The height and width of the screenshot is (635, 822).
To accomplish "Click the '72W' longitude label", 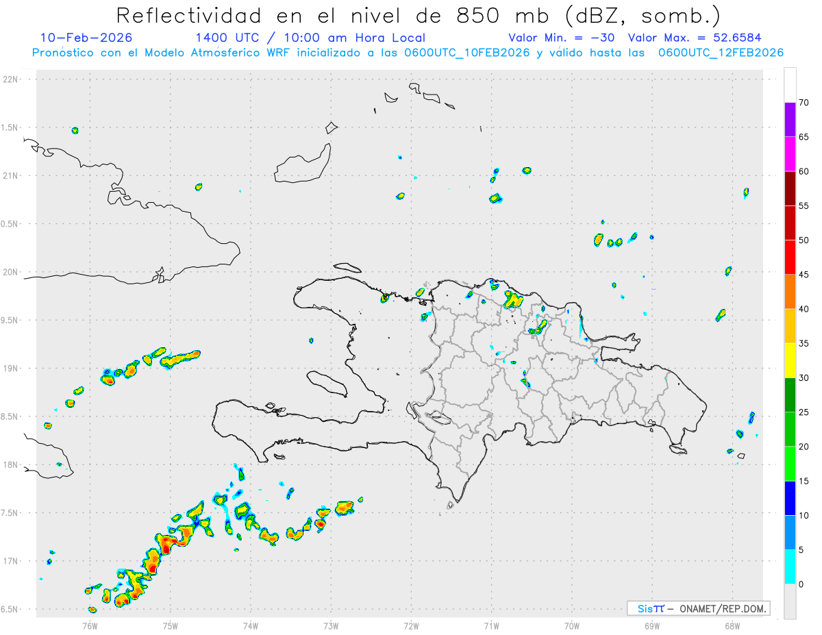I will pyautogui.click(x=411, y=625).
